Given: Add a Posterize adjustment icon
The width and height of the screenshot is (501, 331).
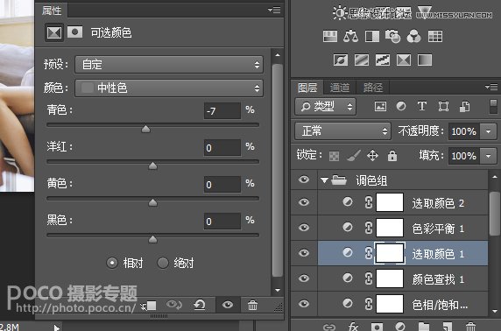Looking at the screenshot, I should tap(362, 60).
